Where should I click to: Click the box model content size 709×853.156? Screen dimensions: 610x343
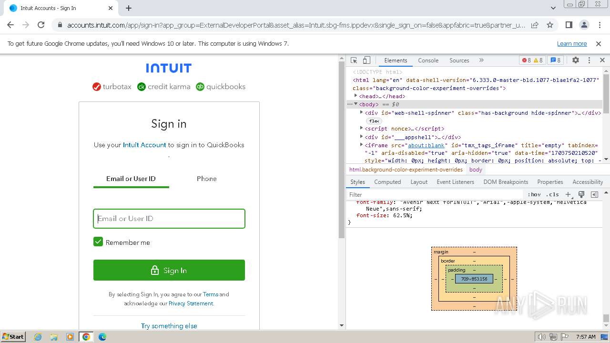(474, 279)
